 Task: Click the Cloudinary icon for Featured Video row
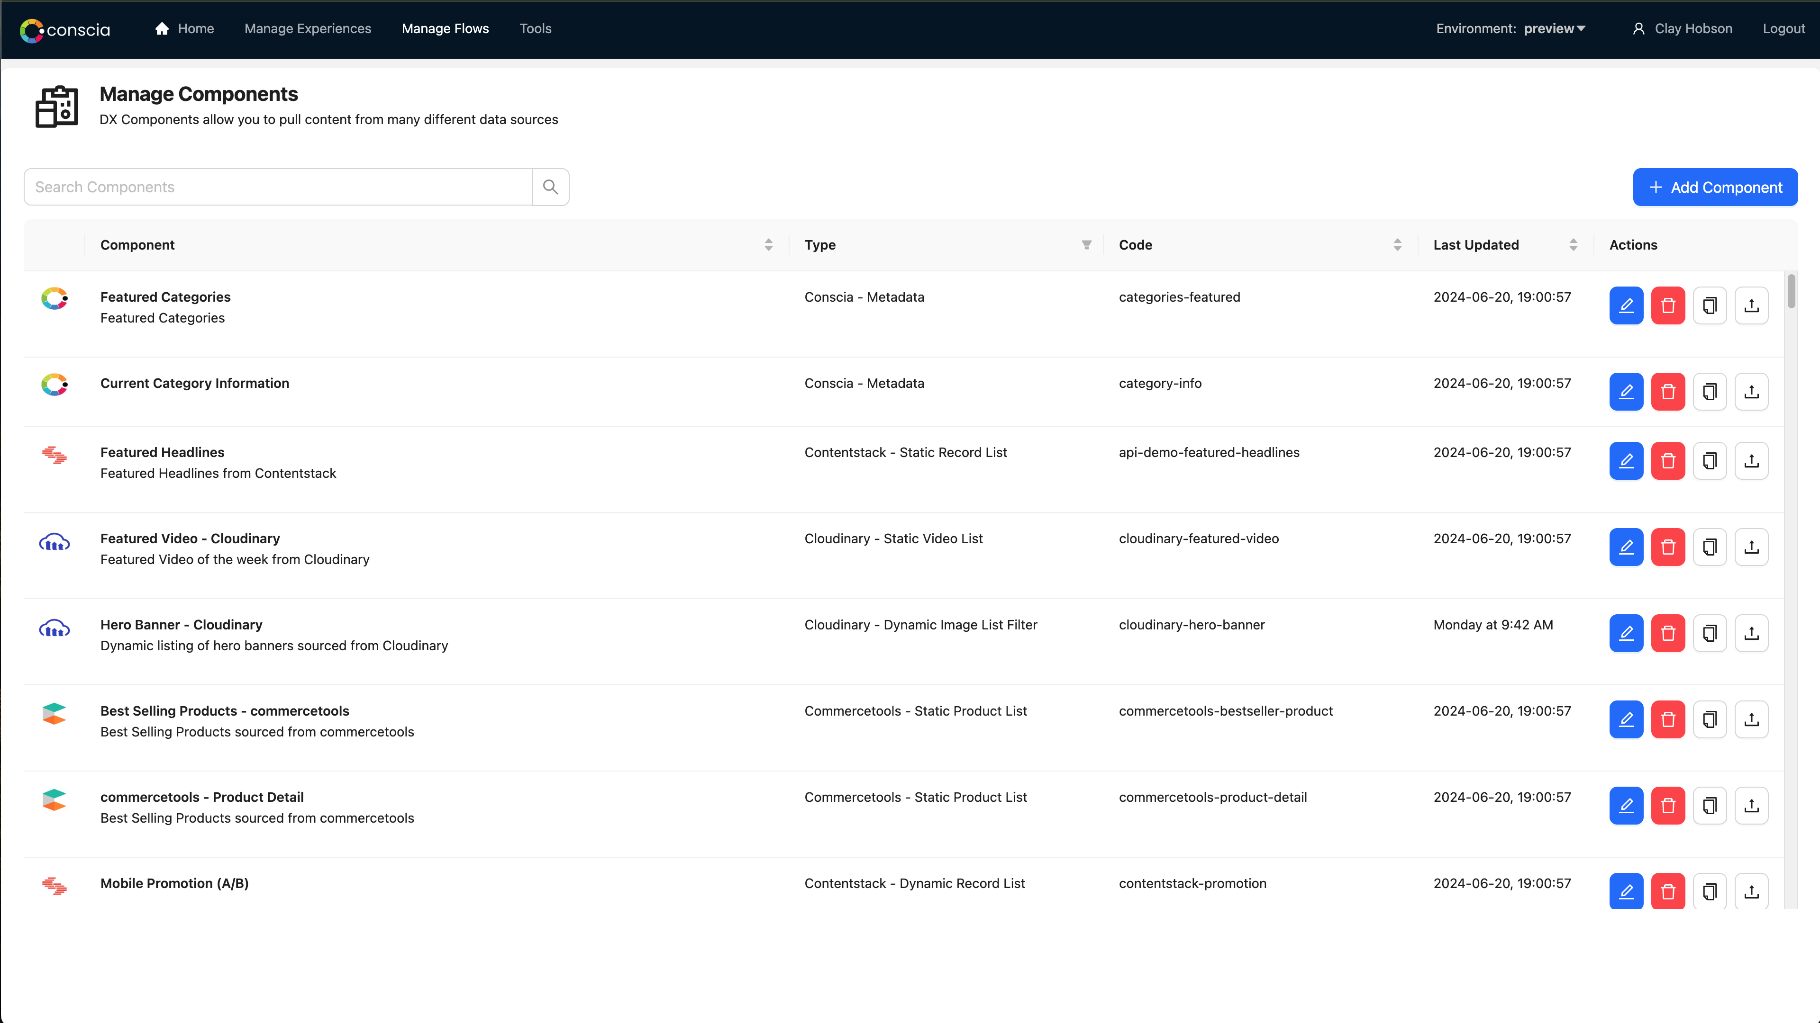tap(55, 542)
